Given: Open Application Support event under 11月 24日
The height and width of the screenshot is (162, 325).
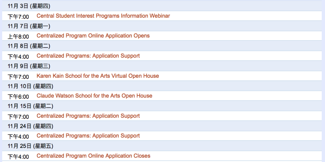Looking at the screenshot, I should pyautogui.click(x=88, y=136).
